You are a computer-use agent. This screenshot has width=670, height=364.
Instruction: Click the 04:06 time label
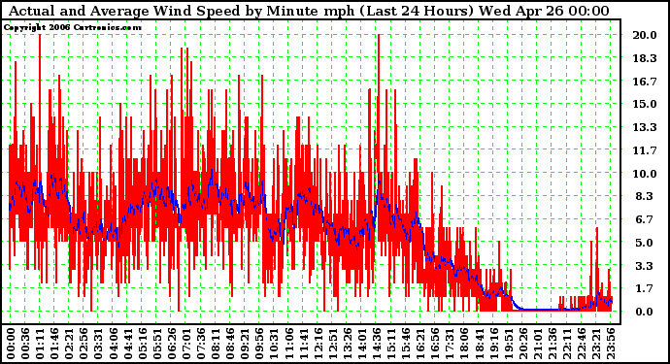(x=113, y=344)
